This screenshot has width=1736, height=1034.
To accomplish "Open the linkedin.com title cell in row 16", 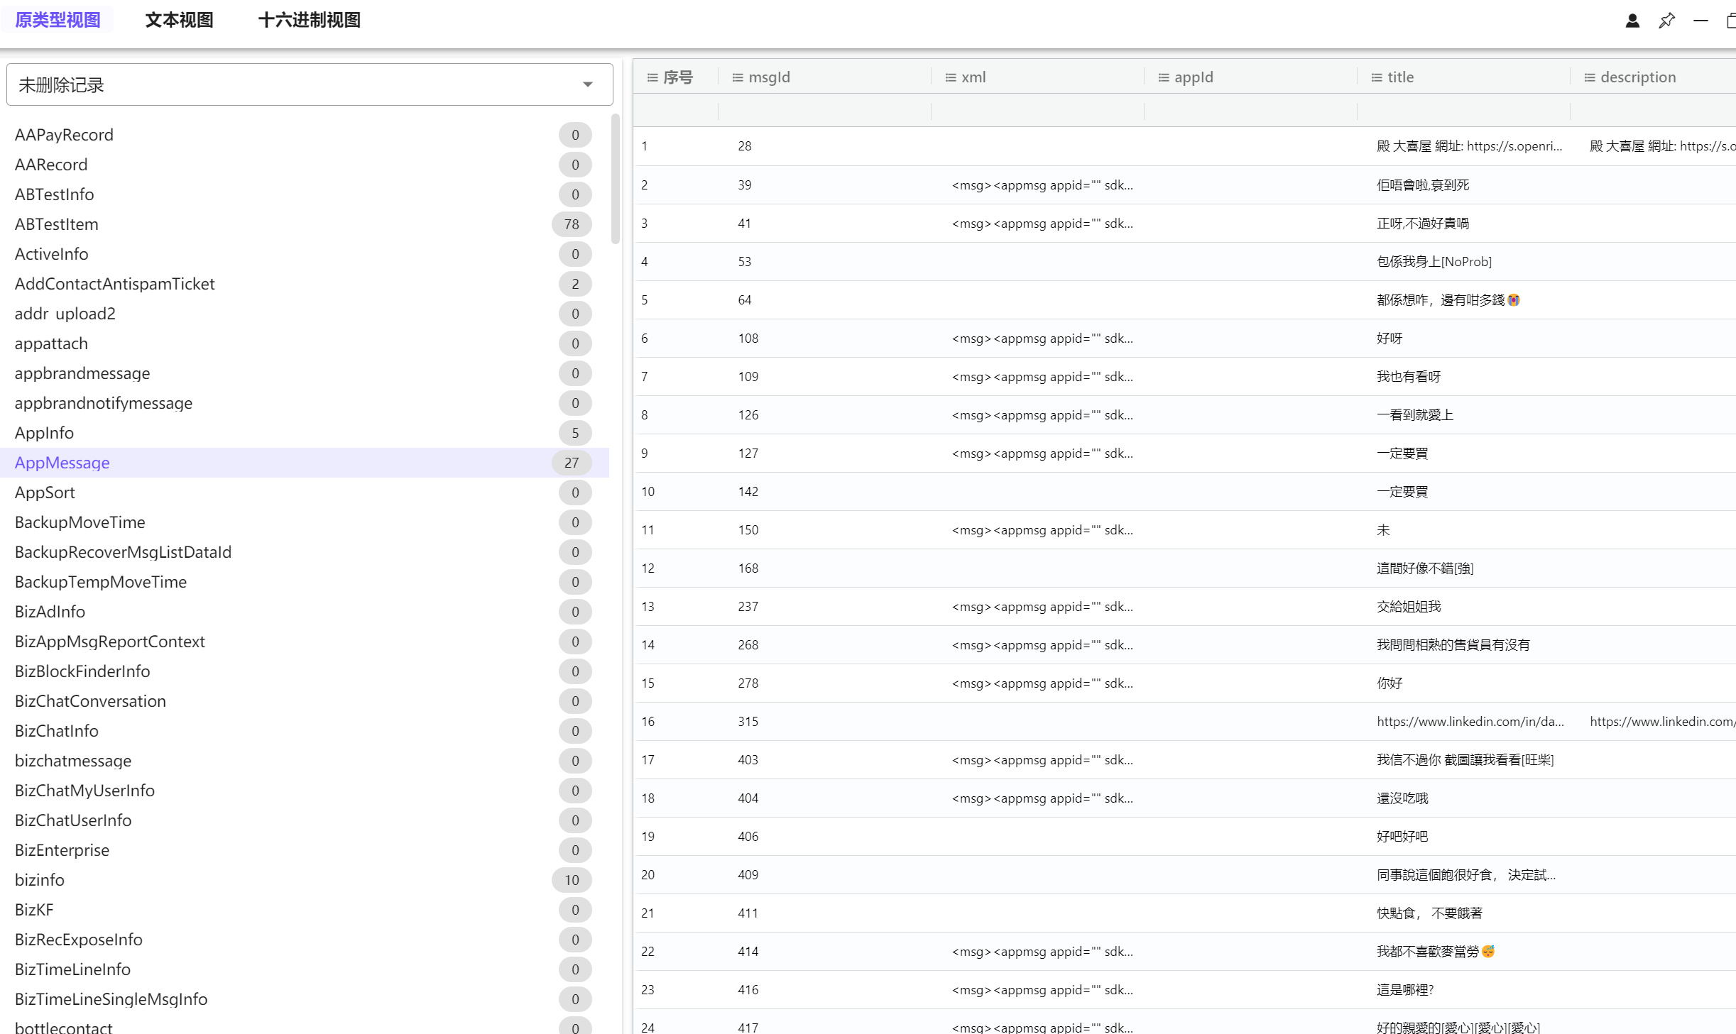I will coord(1470,722).
